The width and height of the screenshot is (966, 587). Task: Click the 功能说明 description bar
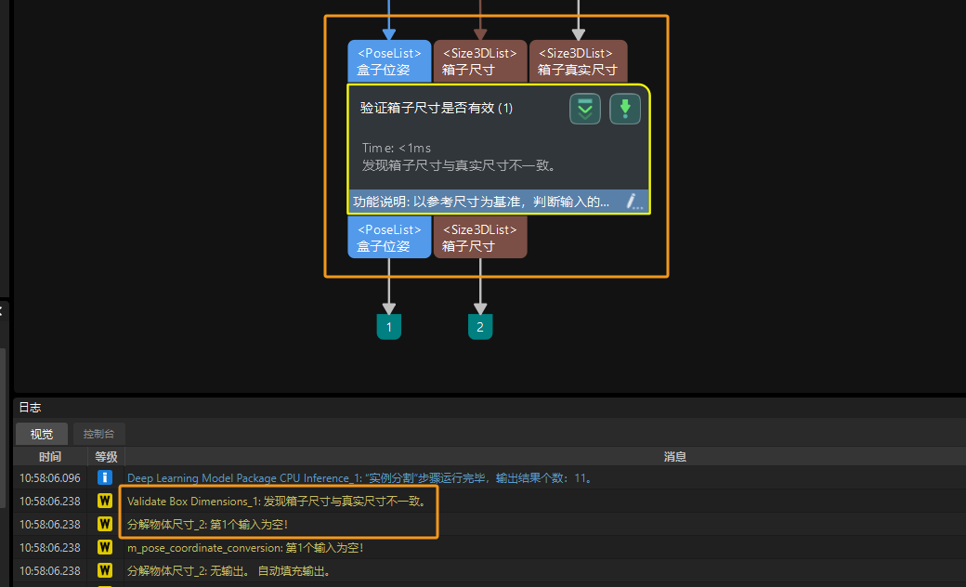(x=499, y=202)
